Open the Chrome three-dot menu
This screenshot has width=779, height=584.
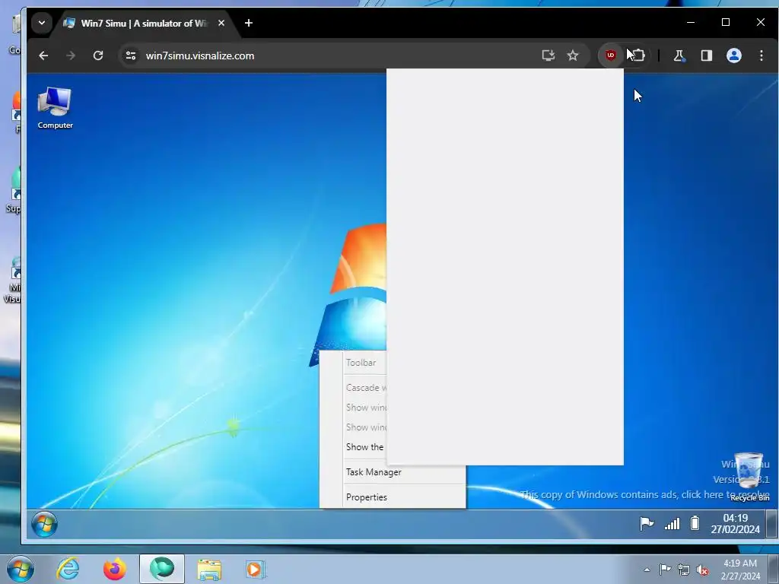761,56
